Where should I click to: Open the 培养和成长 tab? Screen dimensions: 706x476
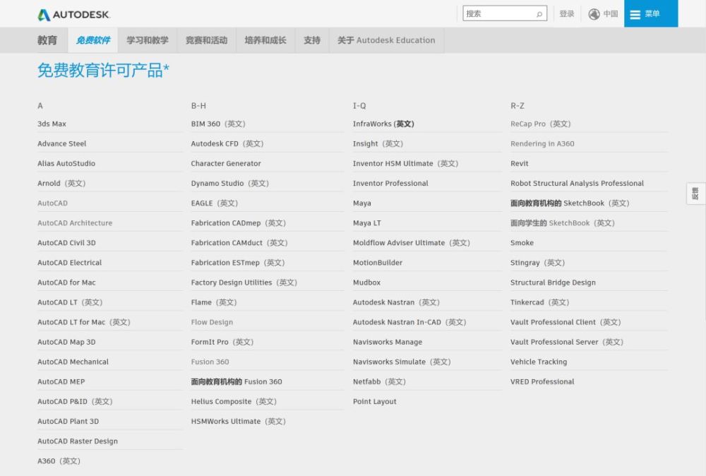coord(265,40)
